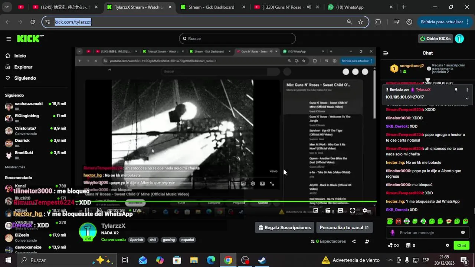
Task: Click the gaming tag
Action: pyautogui.click(x=168, y=240)
